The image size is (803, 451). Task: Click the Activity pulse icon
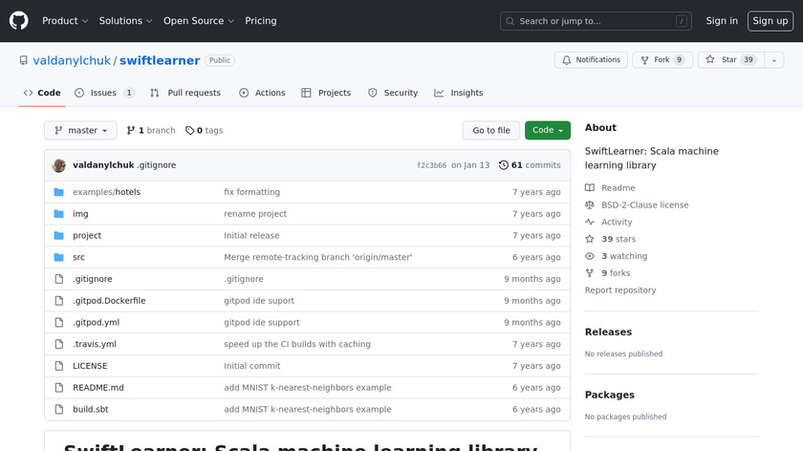590,222
